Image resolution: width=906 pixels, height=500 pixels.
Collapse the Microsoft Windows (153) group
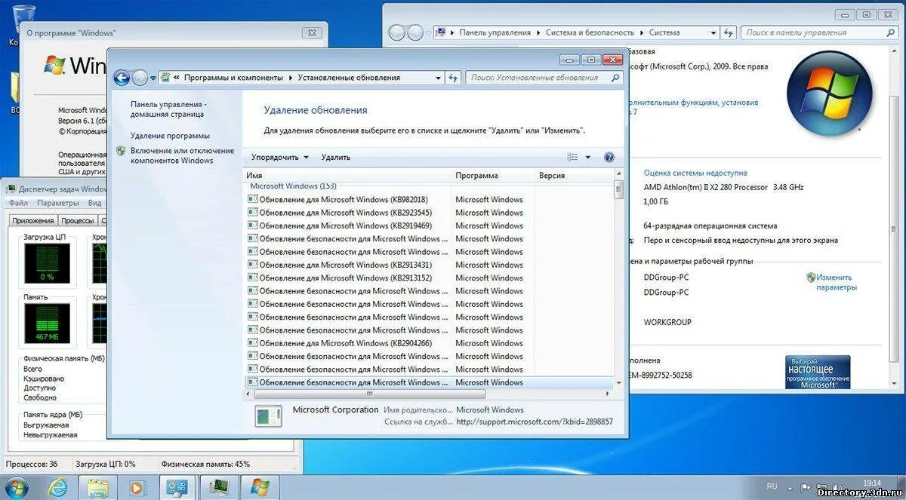click(x=293, y=186)
